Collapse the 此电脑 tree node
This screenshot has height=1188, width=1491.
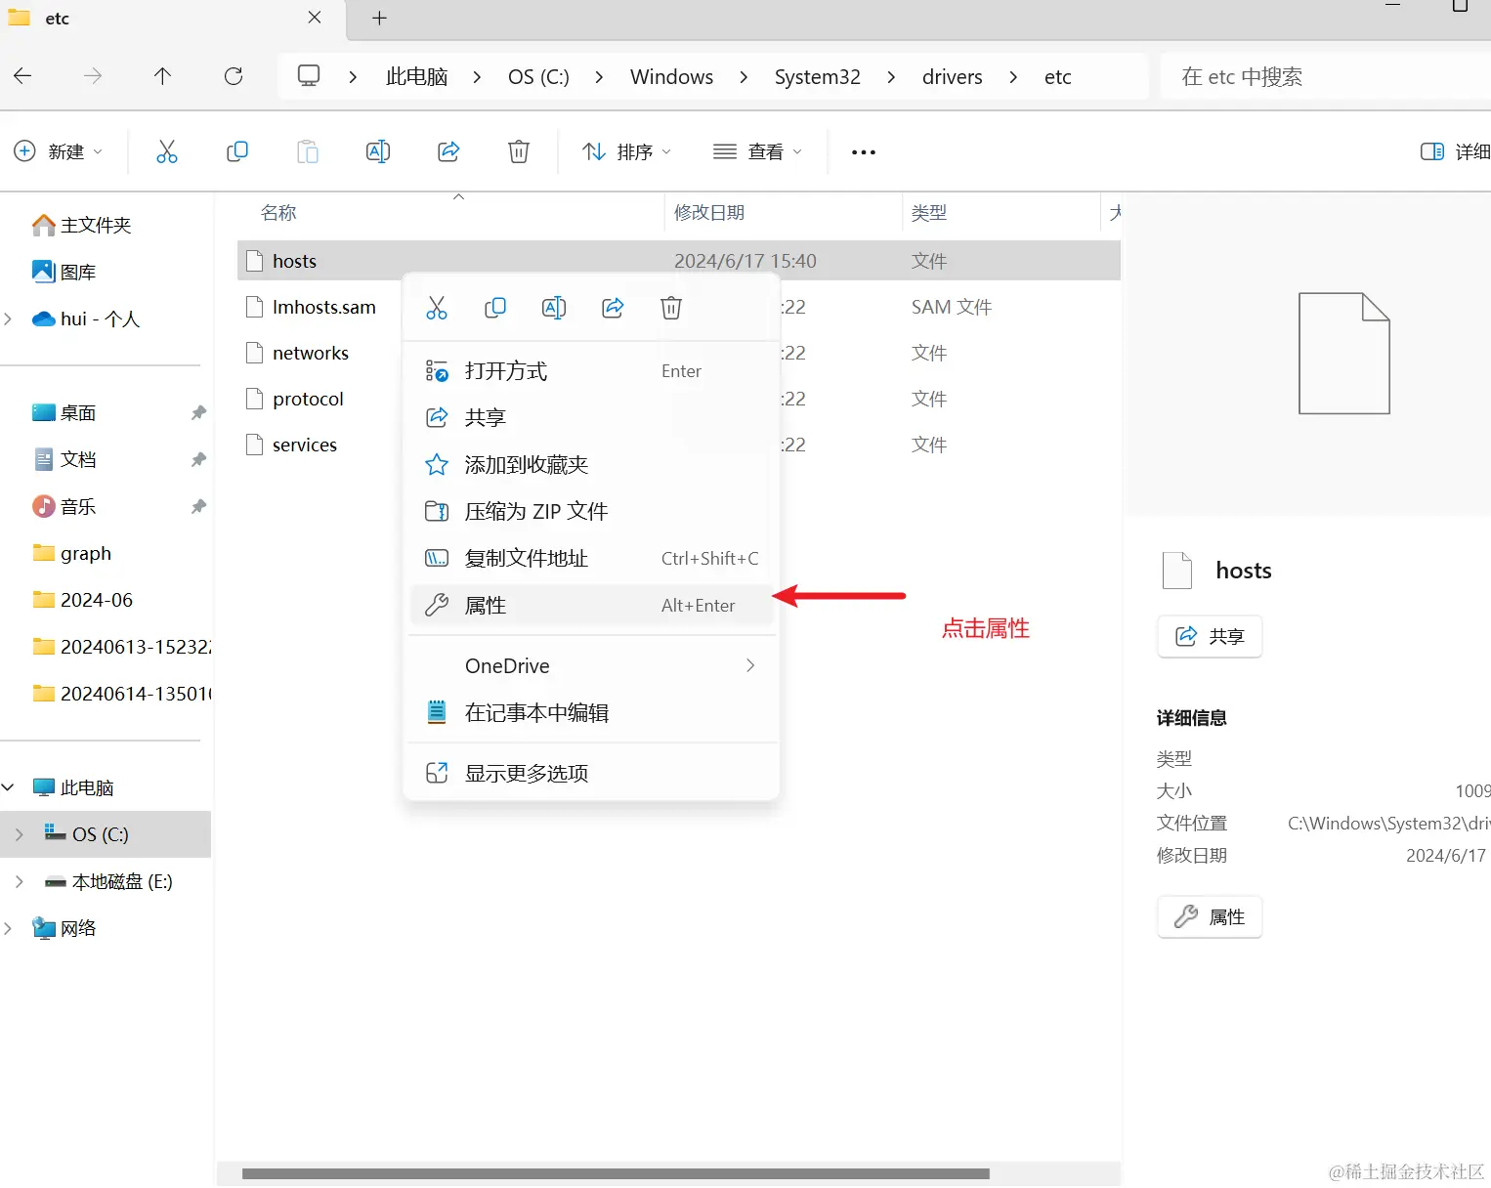(x=9, y=787)
